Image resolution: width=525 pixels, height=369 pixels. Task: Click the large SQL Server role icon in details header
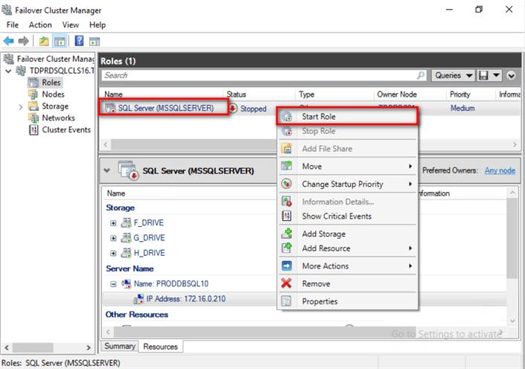[129, 170]
